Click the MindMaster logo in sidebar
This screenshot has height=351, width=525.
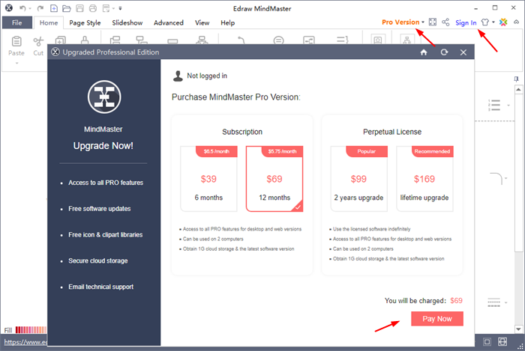point(104,97)
